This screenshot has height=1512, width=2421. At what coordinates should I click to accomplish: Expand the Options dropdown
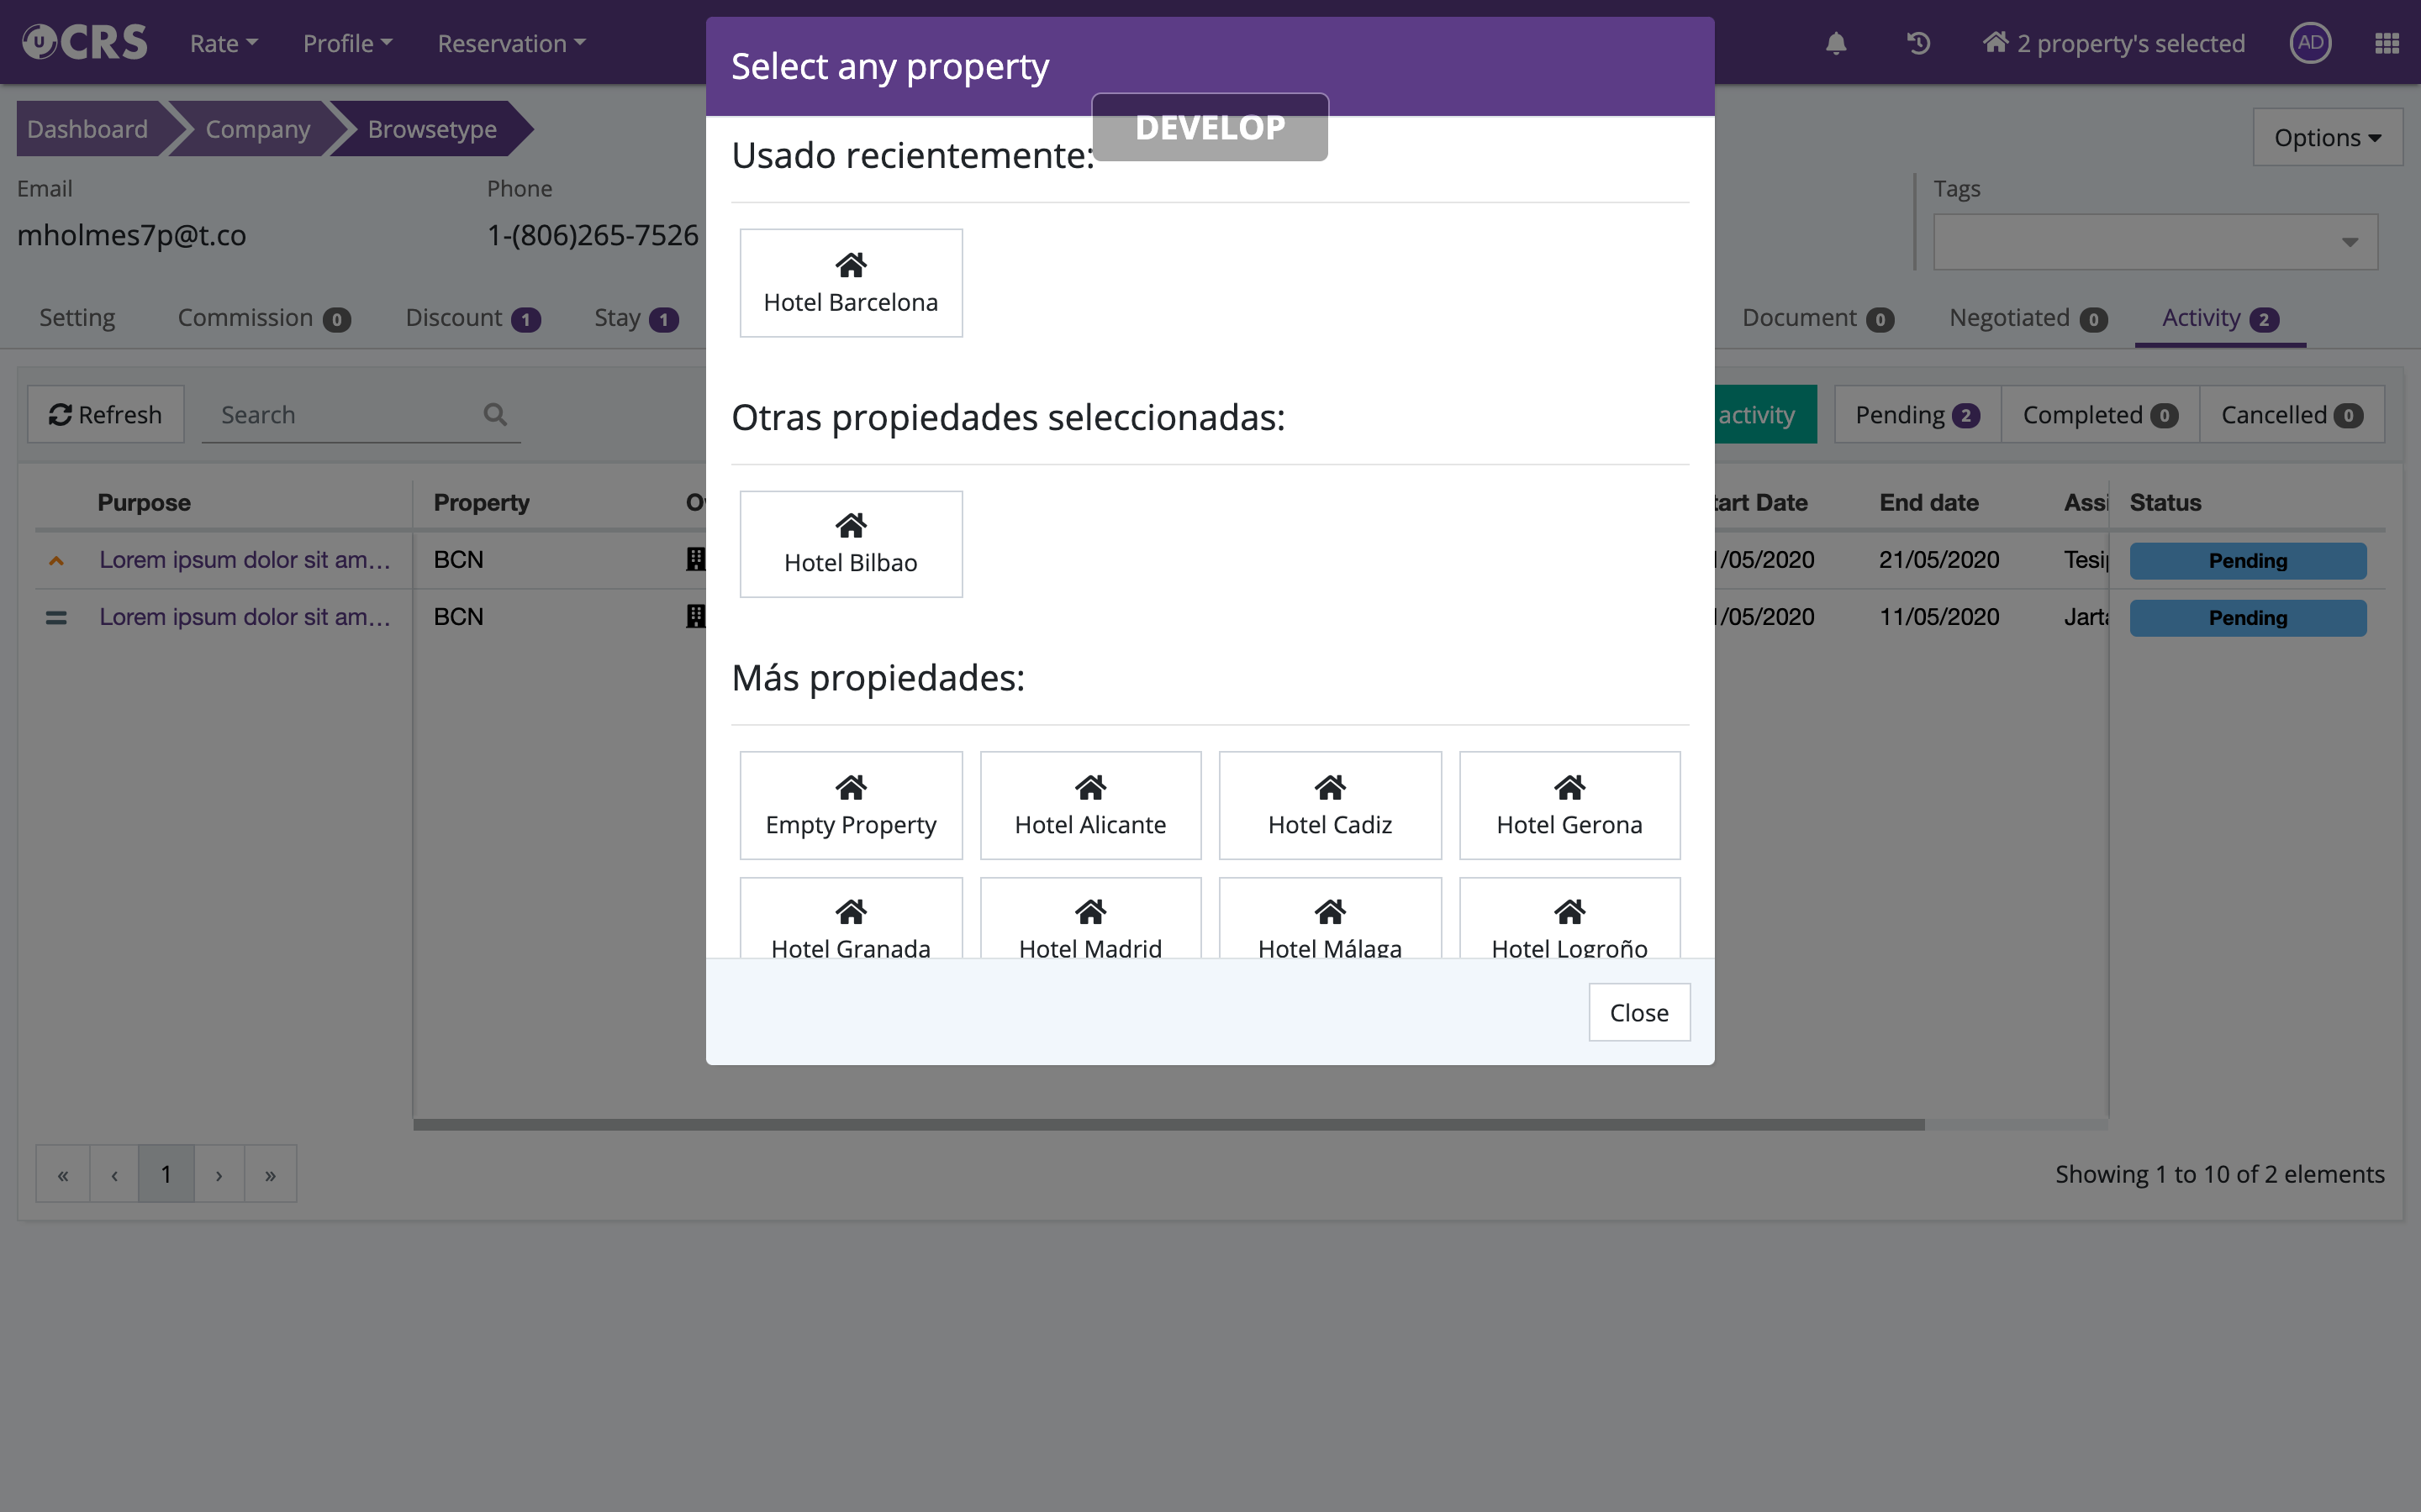click(x=2327, y=137)
